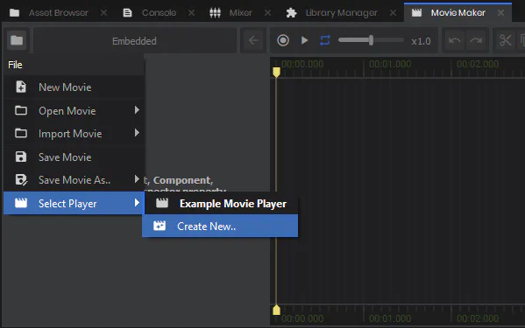This screenshot has width=525, height=328.
Task: Close the Library Manager tab
Action: pyautogui.click(x=393, y=13)
